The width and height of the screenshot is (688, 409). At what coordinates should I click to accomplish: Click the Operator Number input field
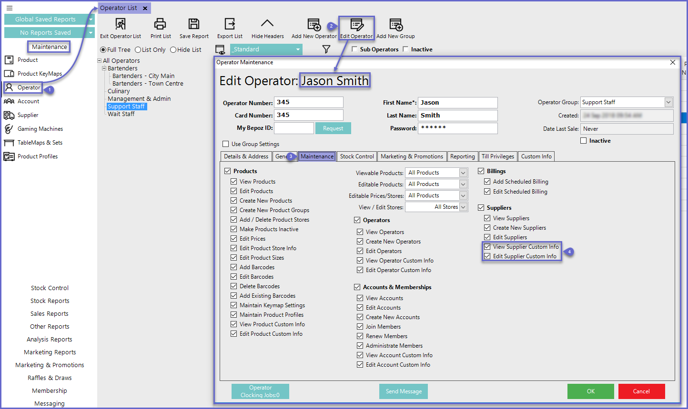point(308,102)
